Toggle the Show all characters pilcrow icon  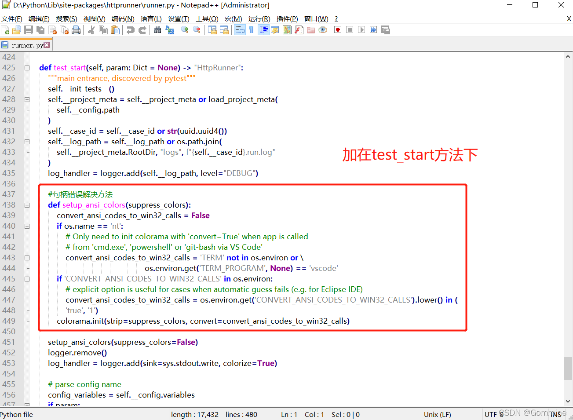click(x=251, y=30)
